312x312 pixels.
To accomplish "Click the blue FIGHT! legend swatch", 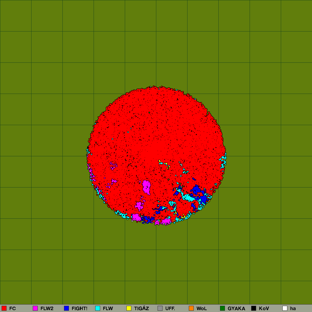I will click(x=66, y=308).
